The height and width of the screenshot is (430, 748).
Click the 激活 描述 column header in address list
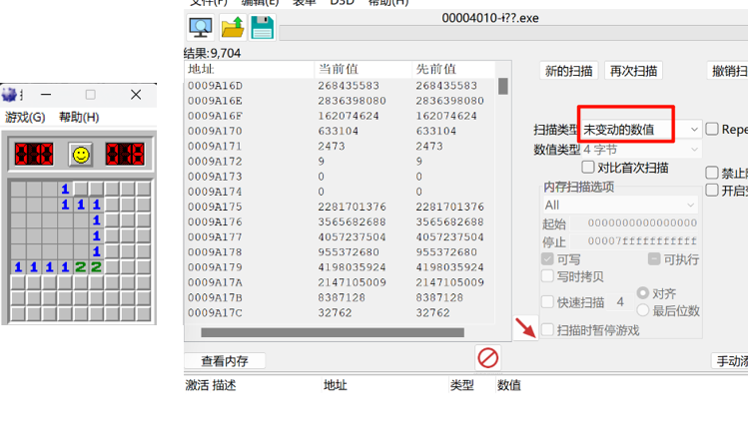coord(211,385)
